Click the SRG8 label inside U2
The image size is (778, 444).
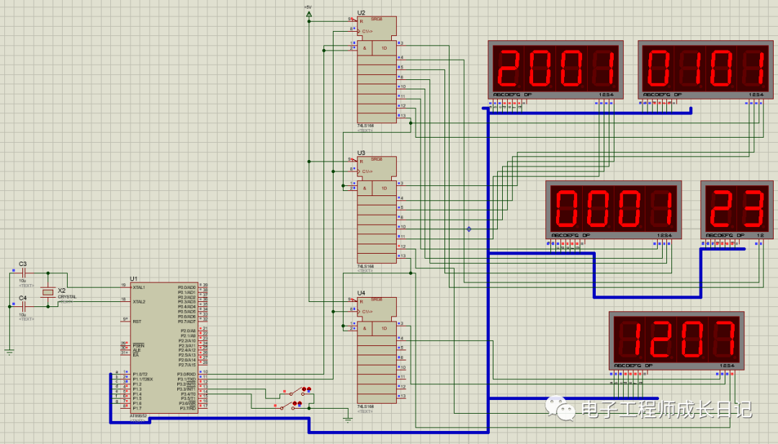coord(377,19)
